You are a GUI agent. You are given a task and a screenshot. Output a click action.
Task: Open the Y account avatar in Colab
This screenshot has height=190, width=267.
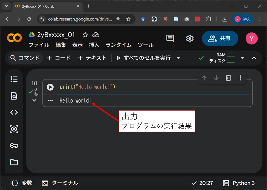[x=251, y=39]
